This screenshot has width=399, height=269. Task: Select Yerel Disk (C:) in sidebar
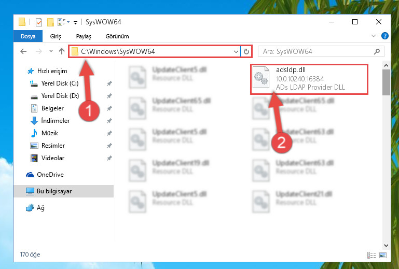tap(60, 83)
